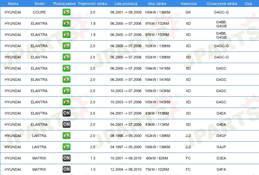Select the Oznaczenie silnika column header
Viewport: 259px width, 175px height.
(222, 4)
